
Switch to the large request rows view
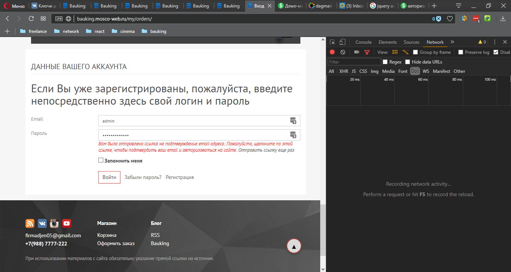click(x=395, y=52)
